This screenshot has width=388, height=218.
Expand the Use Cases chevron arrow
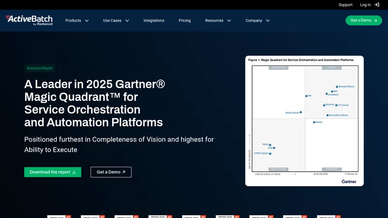[x=127, y=21]
